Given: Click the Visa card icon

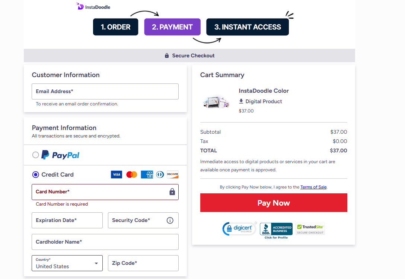Looking at the screenshot, I should (x=116, y=174).
